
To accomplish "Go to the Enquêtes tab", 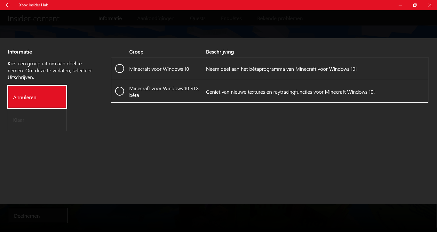I will click(x=231, y=18).
